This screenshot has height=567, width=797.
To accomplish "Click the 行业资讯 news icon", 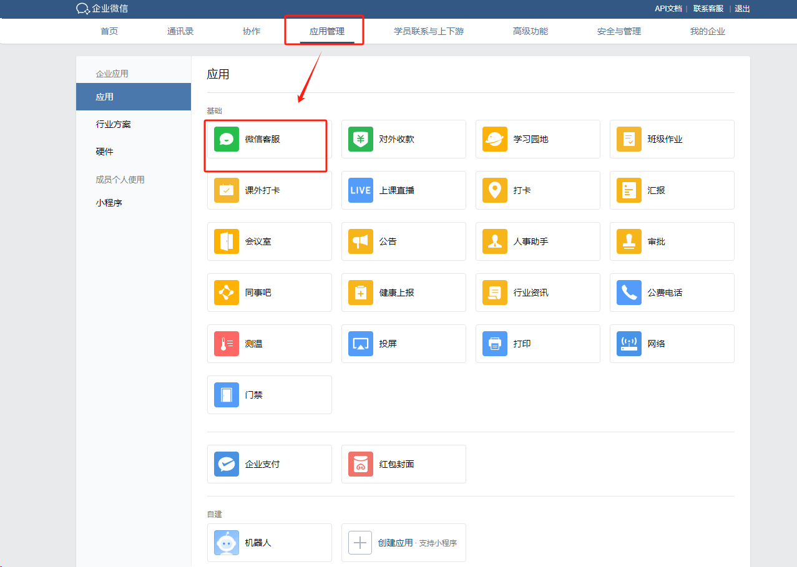I will pyautogui.click(x=495, y=293).
